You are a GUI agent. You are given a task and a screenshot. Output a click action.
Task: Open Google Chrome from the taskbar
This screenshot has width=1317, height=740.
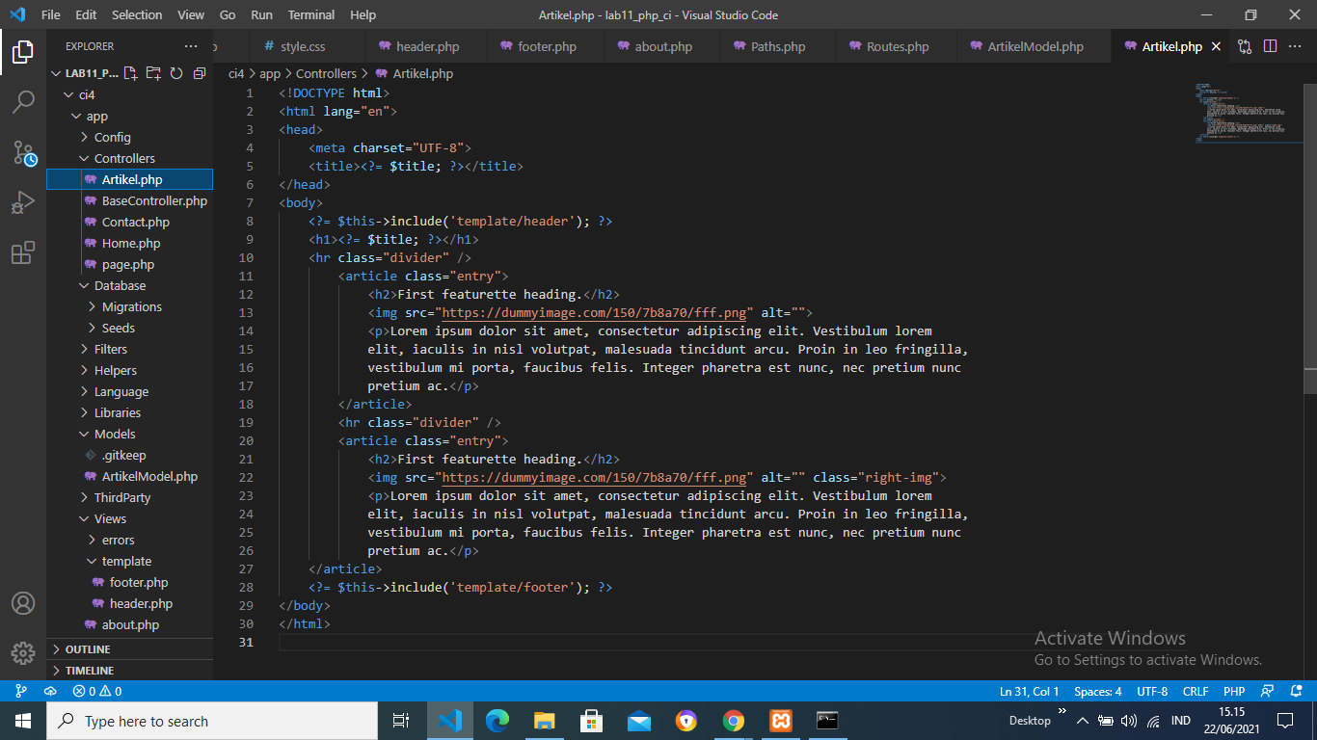coord(733,720)
